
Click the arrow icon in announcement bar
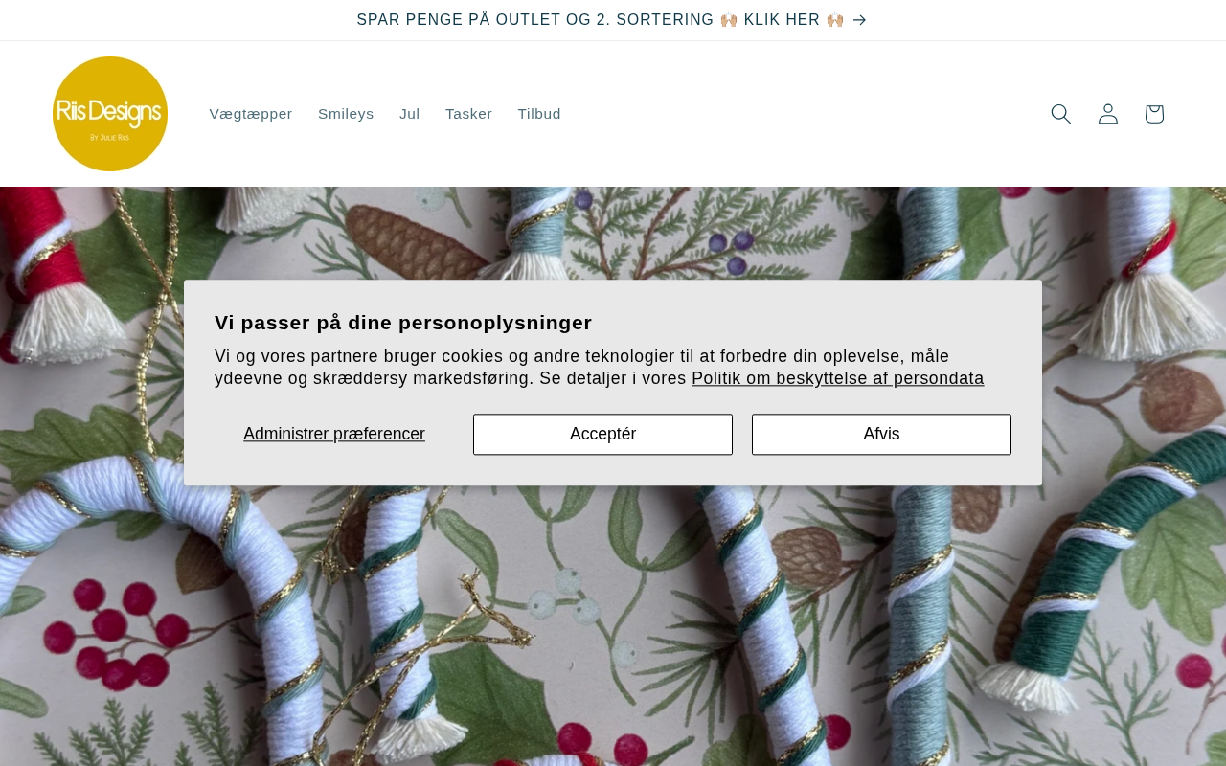tap(859, 20)
